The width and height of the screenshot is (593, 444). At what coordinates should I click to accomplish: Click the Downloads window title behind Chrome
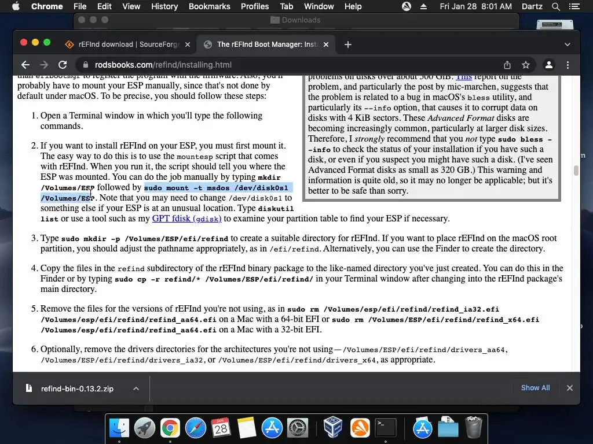(301, 20)
